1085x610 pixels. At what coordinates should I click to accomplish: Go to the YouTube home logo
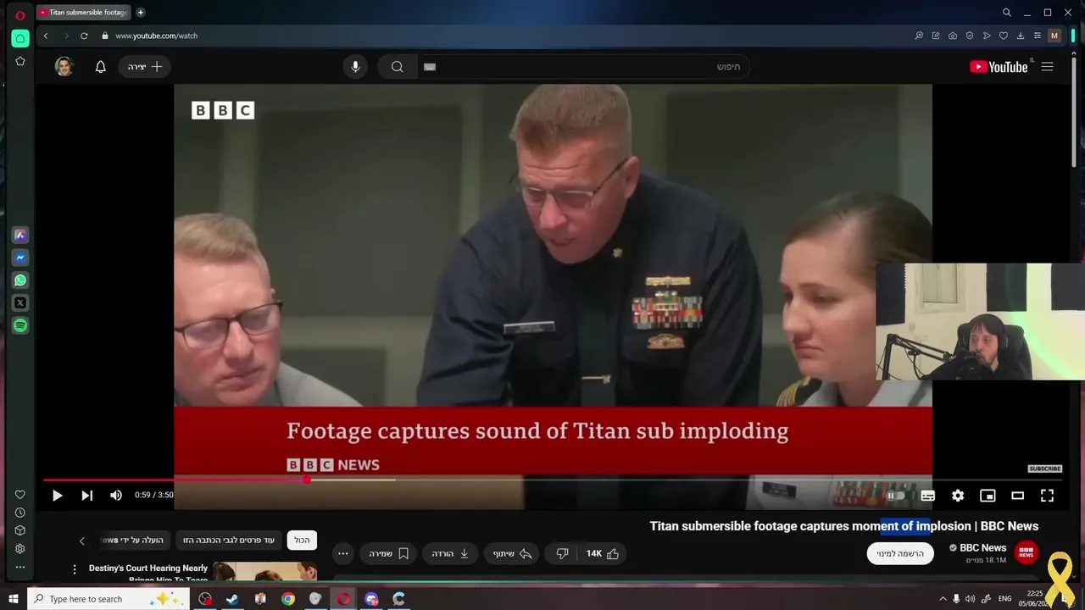coord(999,67)
